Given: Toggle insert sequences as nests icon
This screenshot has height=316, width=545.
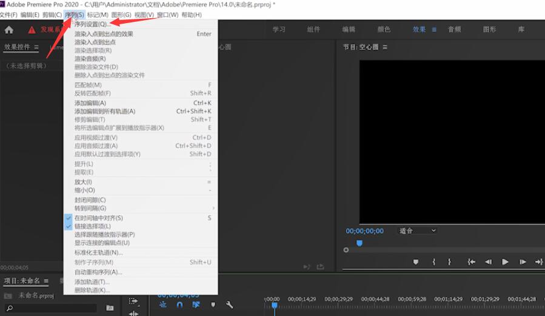Looking at the screenshot, I should tap(162, 305).
